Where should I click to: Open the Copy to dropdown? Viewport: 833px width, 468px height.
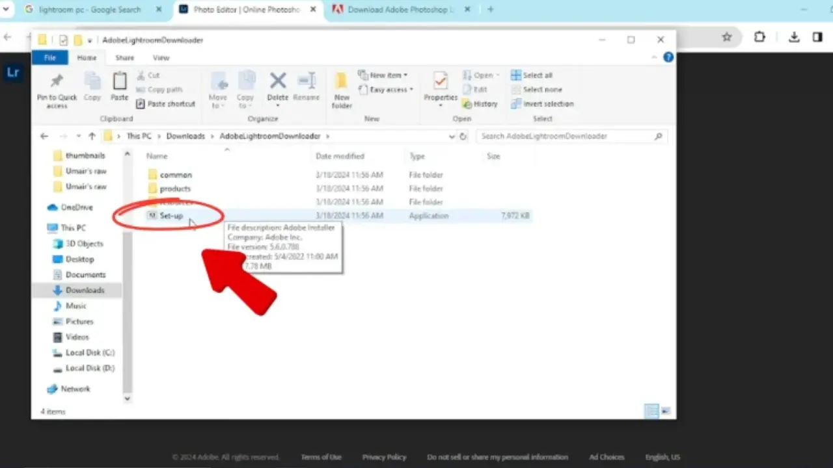point(246,90)
